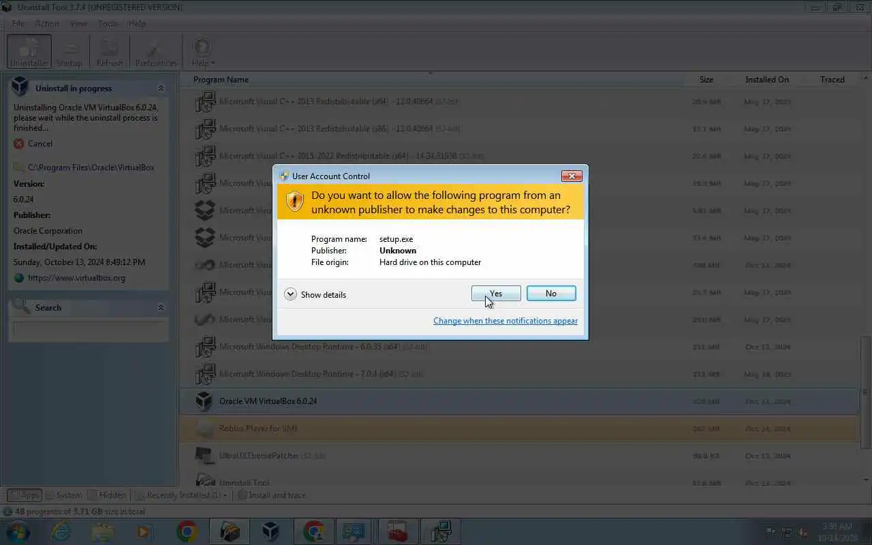Viewport: 872px width, 545px height.
Task: Click the VirtualBox cube icon in the side panel
Action: pyautogui.click(x=20, y=87)
